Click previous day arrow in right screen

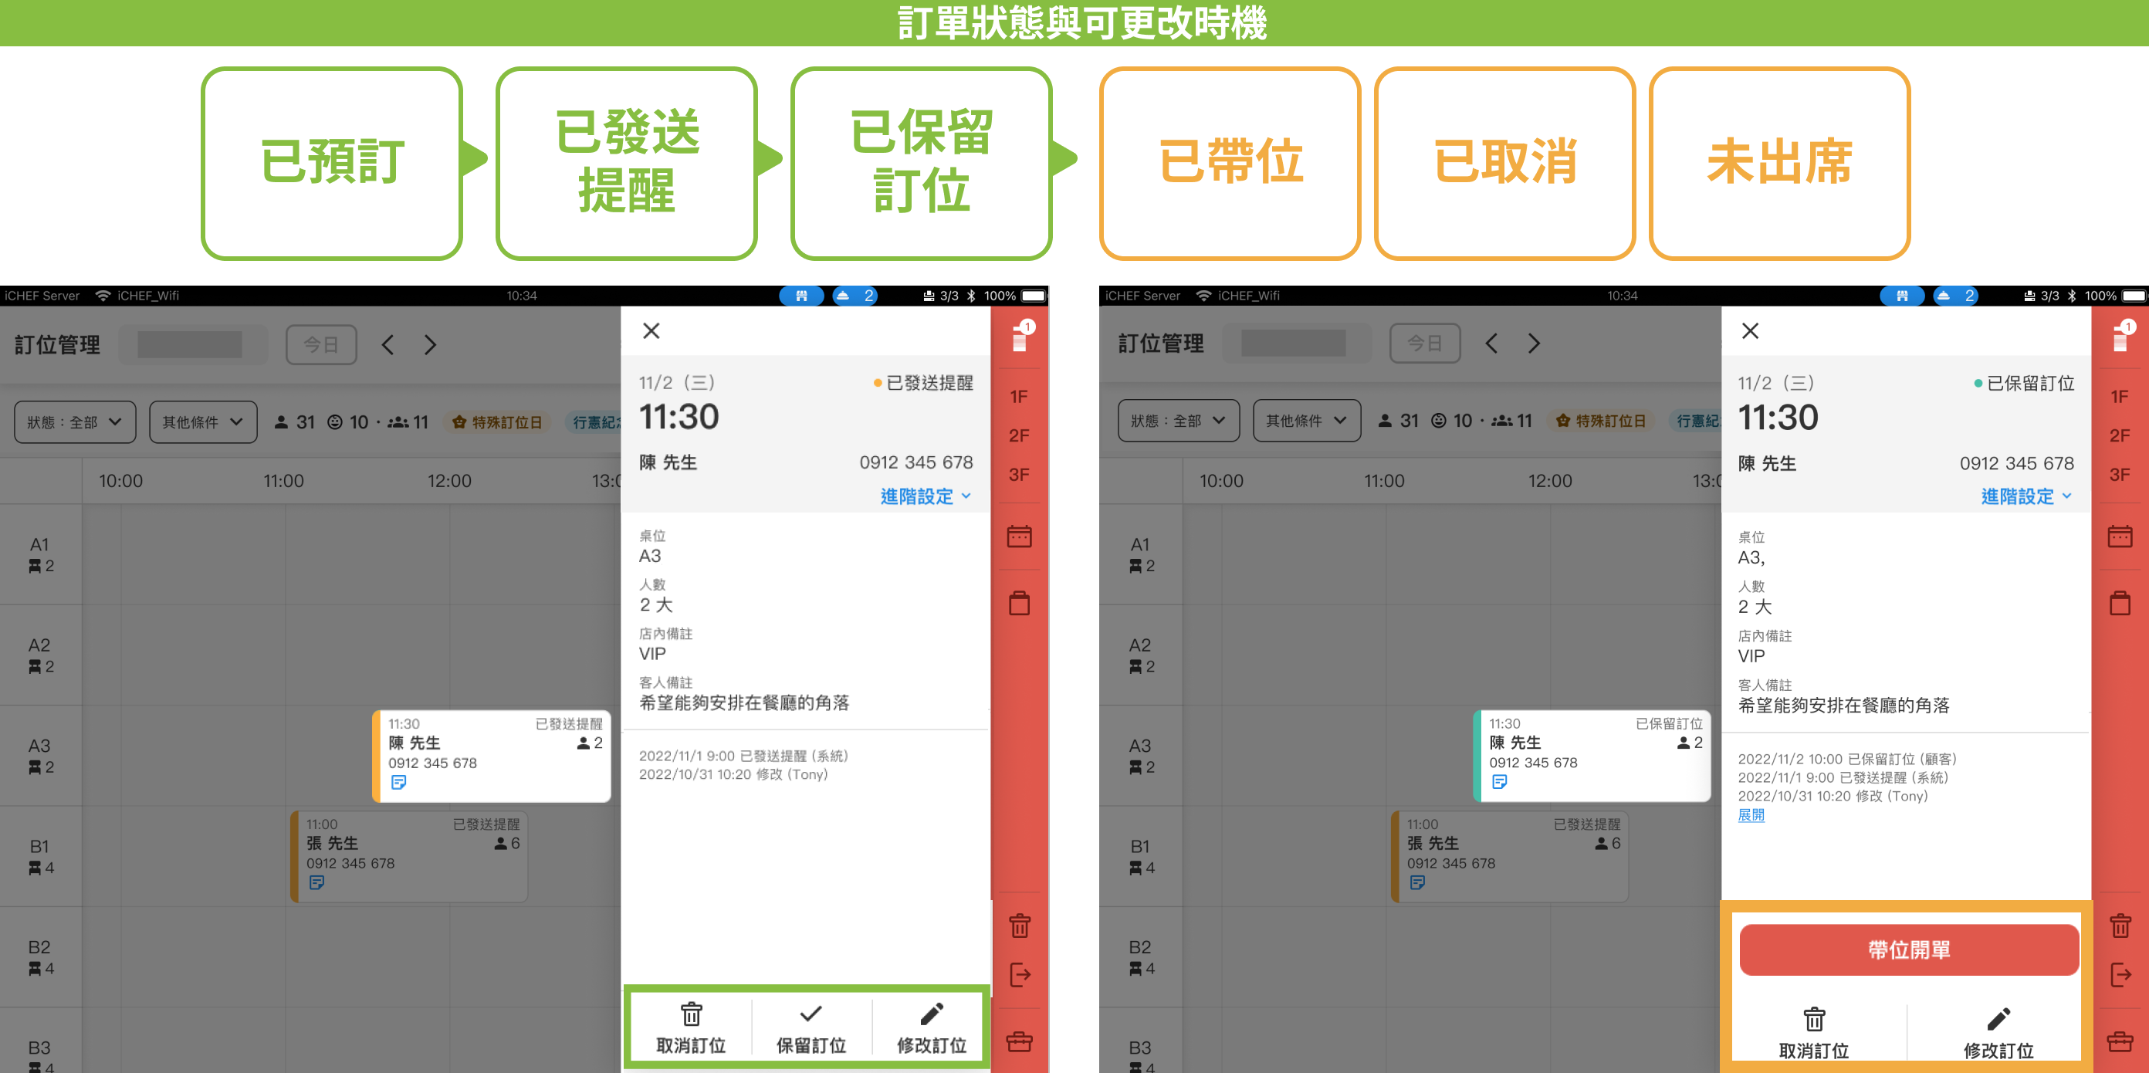point(1491,343)
